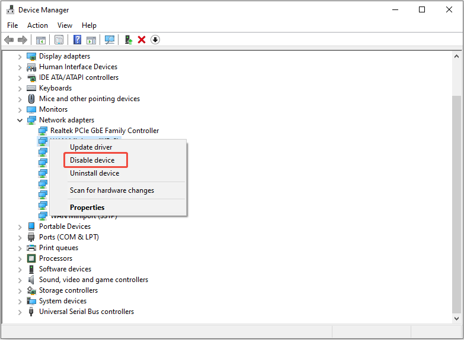Expand the Ports (COM & LPT) node
The image size is (464, 340).
(x=20, y=238)
